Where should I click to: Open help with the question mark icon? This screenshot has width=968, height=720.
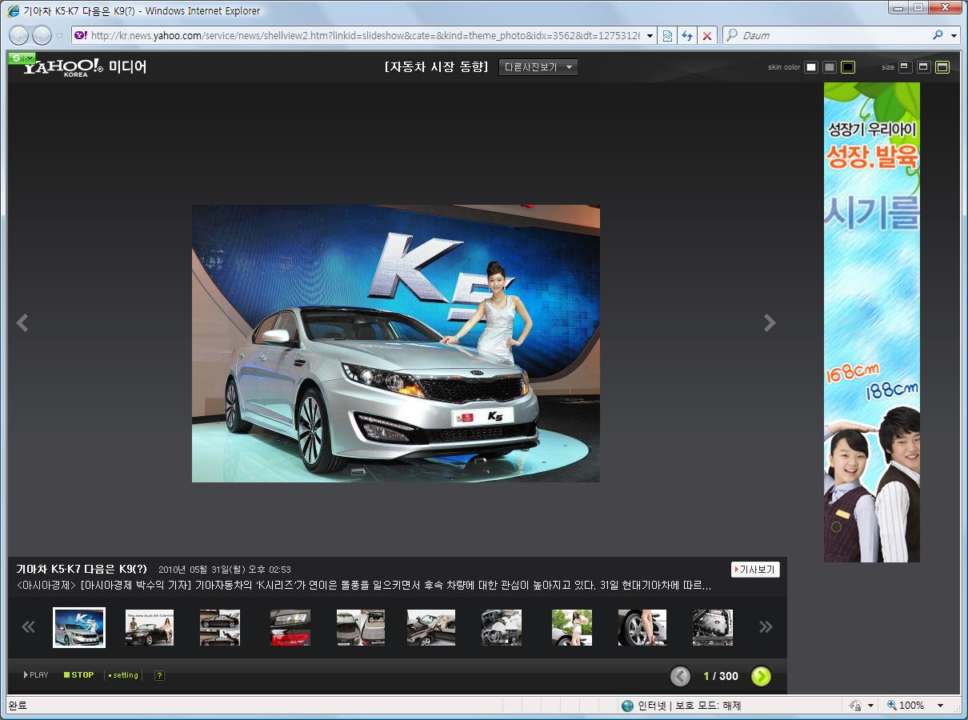159,675
